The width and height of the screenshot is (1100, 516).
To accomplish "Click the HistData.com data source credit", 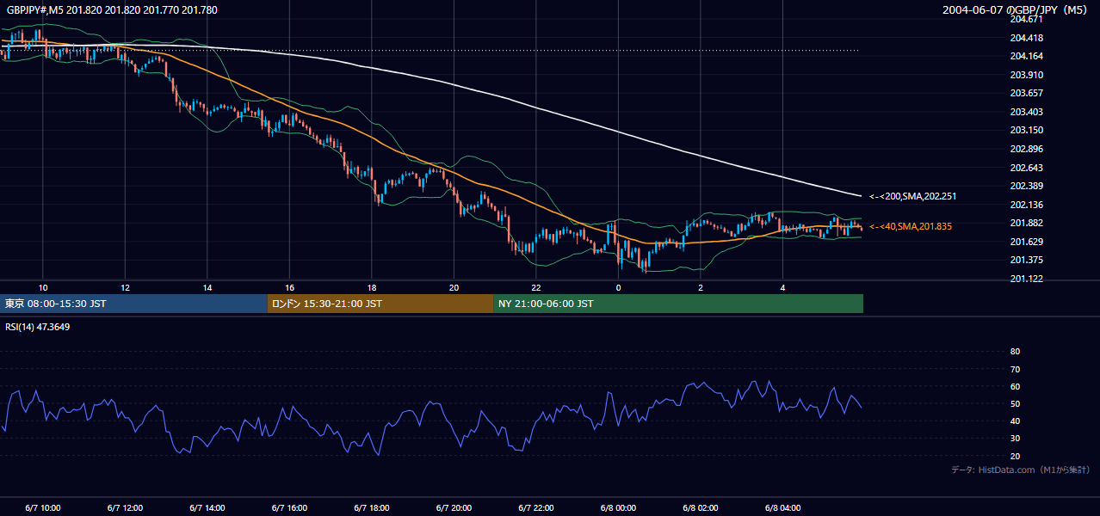I will [1020, 470].
